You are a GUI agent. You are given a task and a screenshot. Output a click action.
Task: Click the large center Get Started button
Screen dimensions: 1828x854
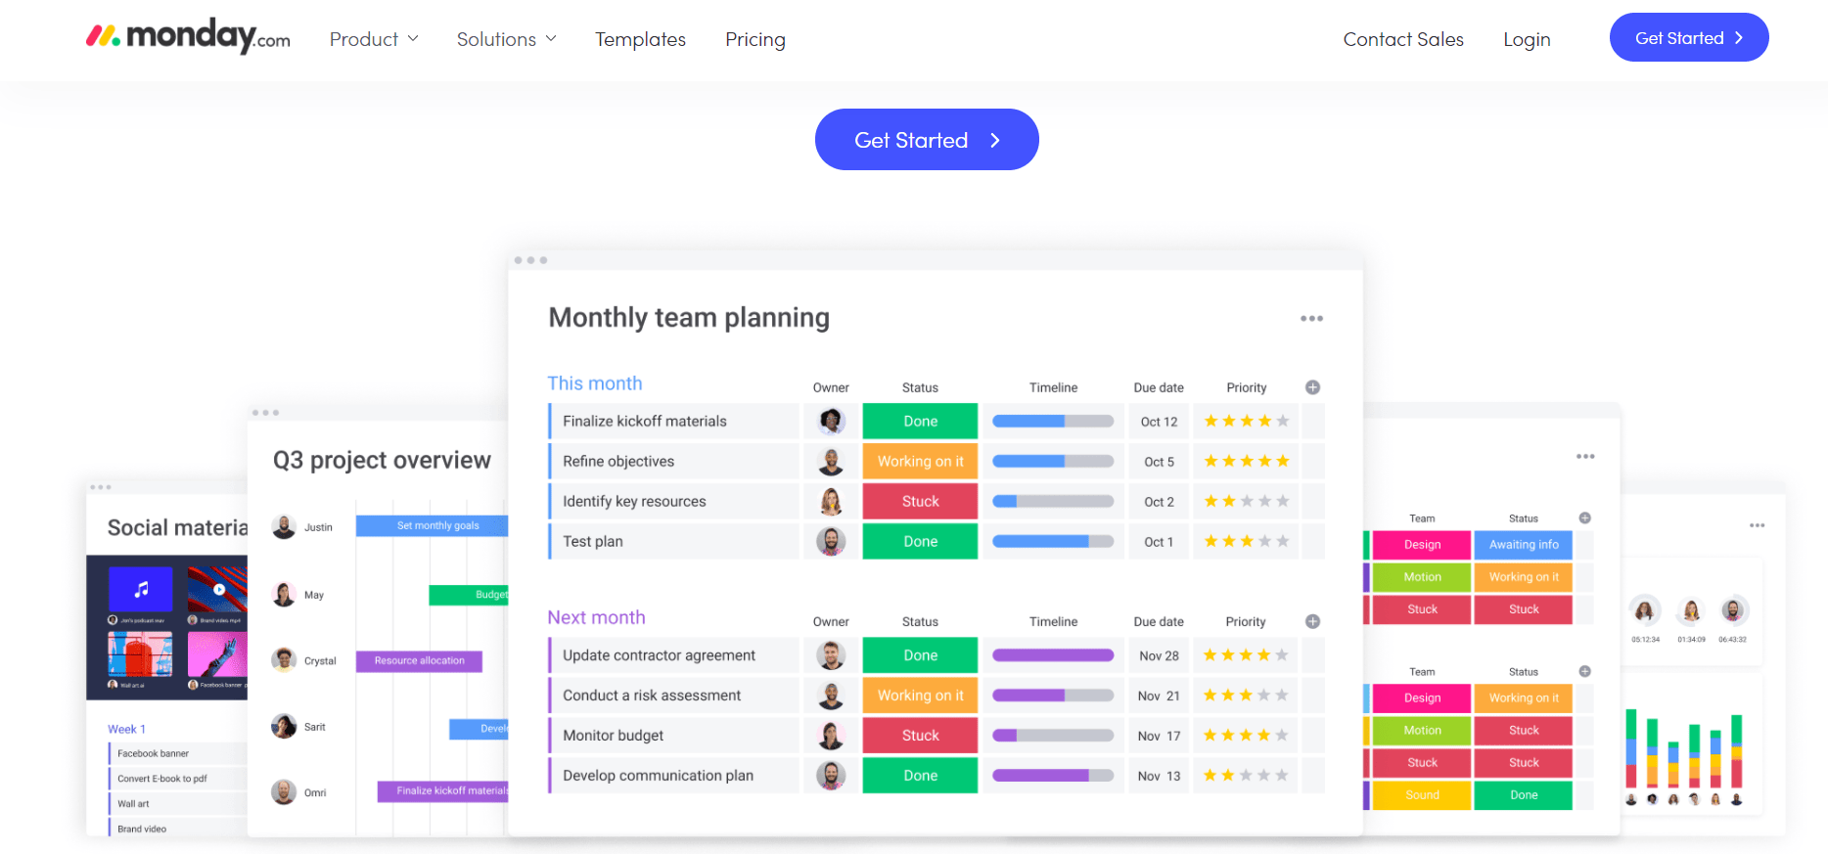927,140
